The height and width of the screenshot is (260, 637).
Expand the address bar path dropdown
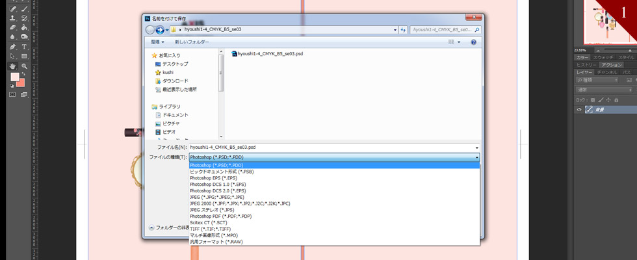click(x=395, y=30)
